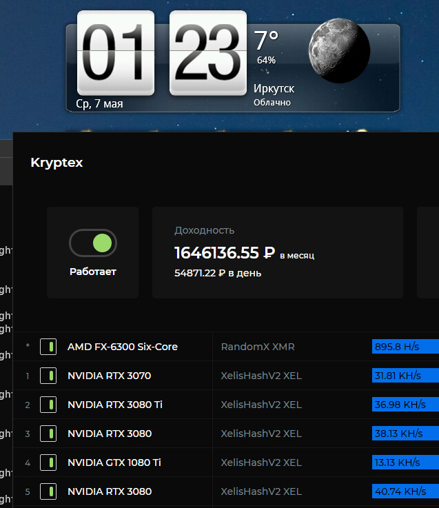Click the 1646136.55 ₽ monthly income value

[225, 253]
